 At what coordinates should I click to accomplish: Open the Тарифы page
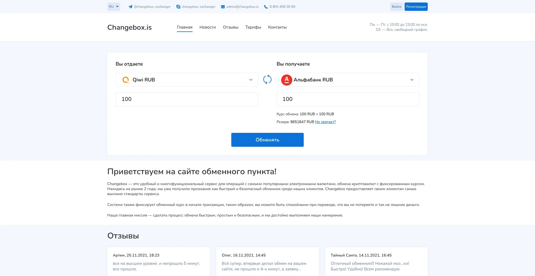click(x=253, y=27)
